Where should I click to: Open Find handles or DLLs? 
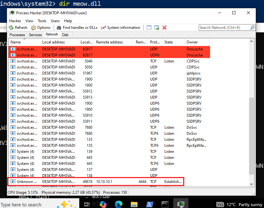77,28
